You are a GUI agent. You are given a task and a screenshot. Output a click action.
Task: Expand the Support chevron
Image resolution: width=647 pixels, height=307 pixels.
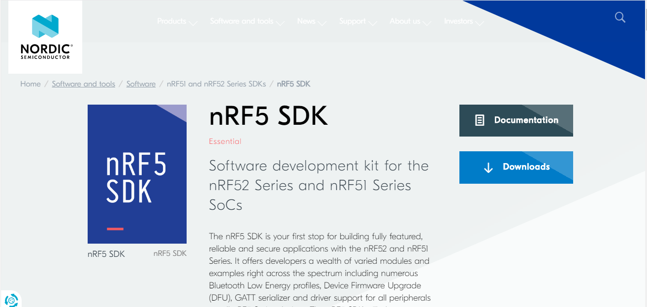click(373, 23)
